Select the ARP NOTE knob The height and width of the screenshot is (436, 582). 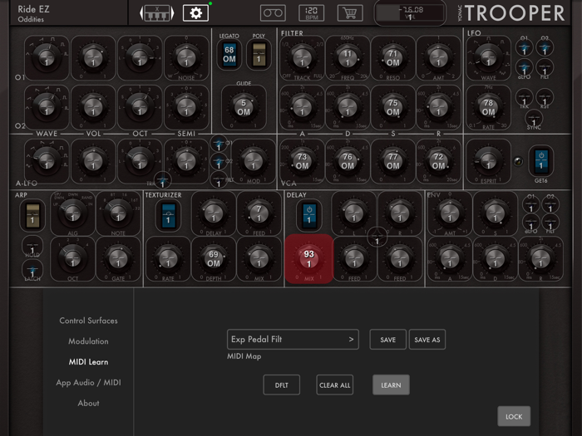click(x=118, y=213)
